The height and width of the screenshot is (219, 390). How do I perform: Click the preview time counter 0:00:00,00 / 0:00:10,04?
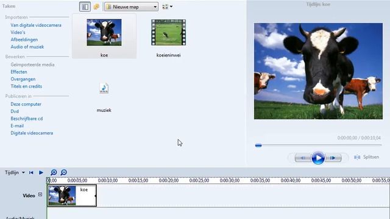click(359, 138)
